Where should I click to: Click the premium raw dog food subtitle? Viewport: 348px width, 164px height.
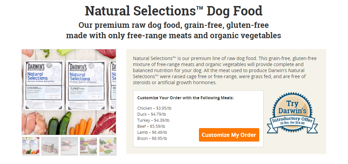173,30
